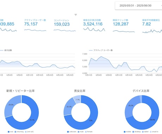Click the female legend entry
162x134 pixels.
click(89, 132)
